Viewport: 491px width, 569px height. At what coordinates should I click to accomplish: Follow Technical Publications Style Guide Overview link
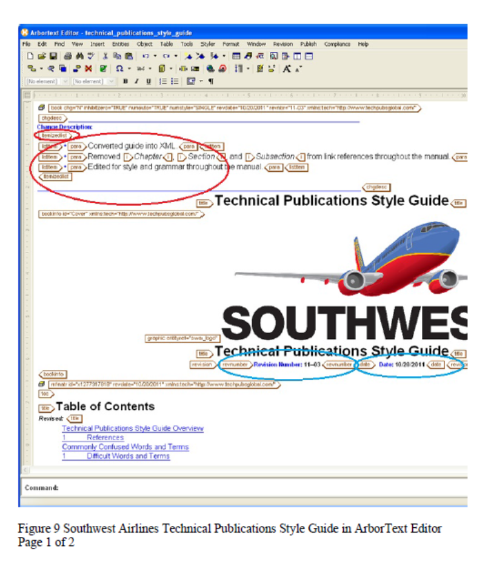(x=133, y=428)
